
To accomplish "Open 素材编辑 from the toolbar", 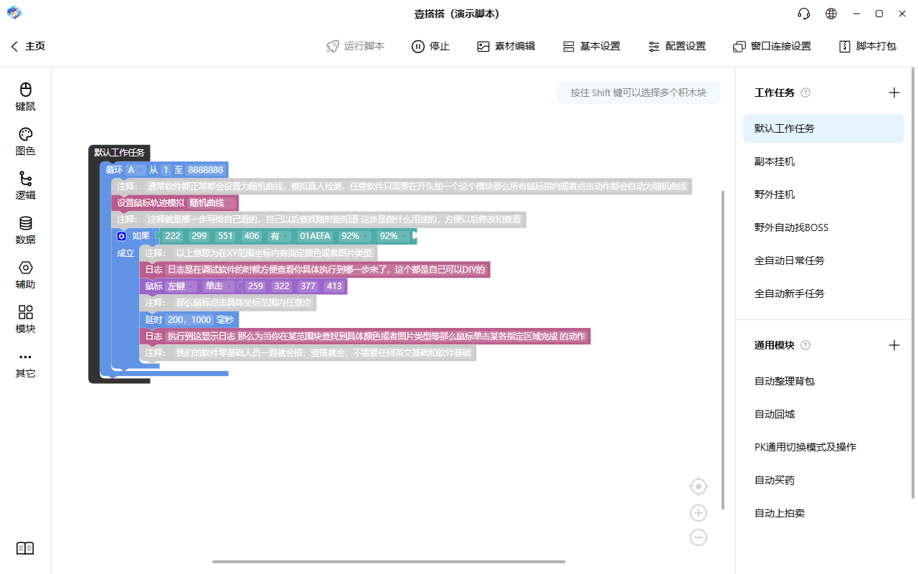I will tap(506, 46).
